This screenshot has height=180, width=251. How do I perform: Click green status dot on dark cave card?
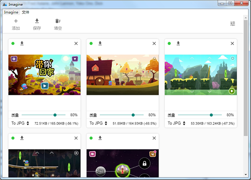tap(13, 138)
